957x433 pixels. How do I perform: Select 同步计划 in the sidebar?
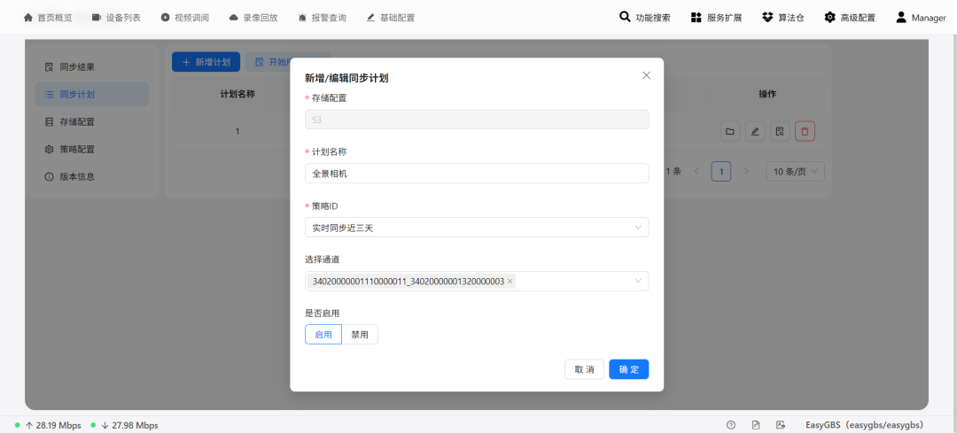tap(91, 95)
